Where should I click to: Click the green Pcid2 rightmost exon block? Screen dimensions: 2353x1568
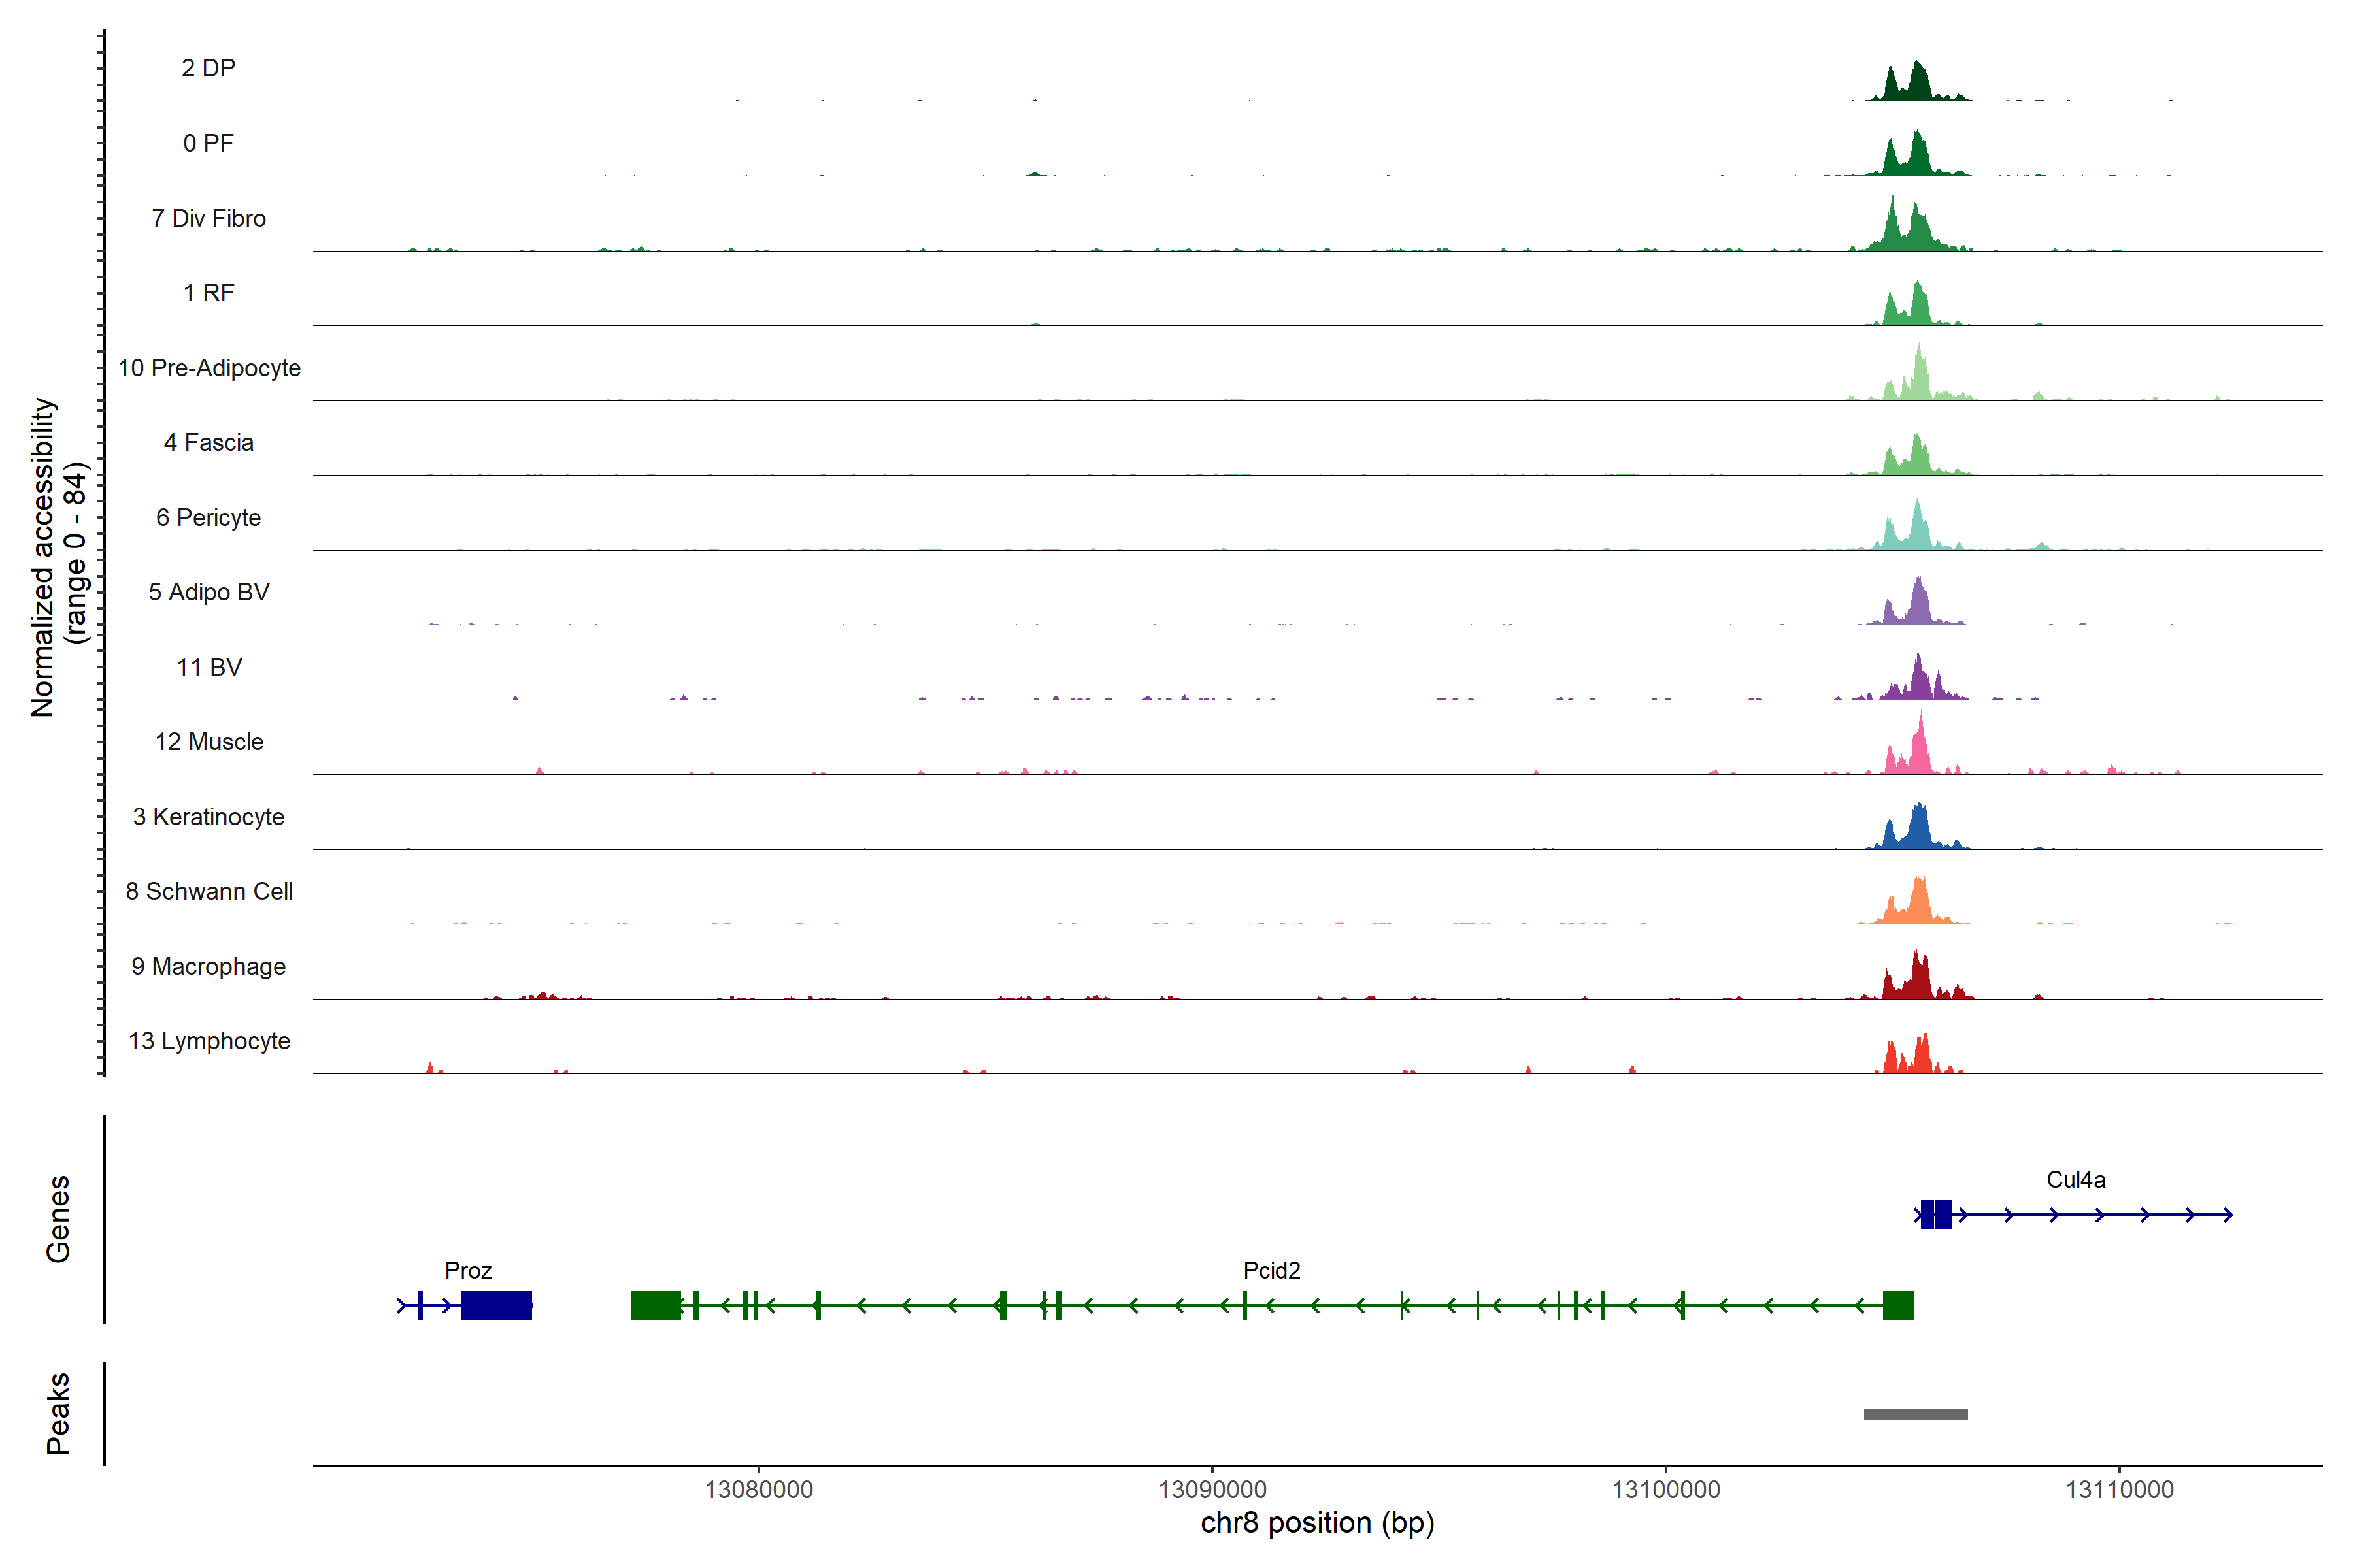pyautogui.click(x=1898, y=1305)
